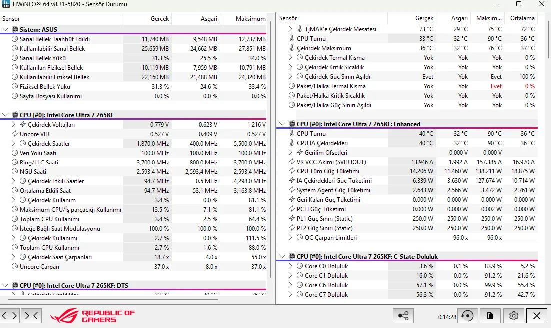Click the left pane vertical scrollbar
This screenshot has height=328, width=551.
(271, 149)
